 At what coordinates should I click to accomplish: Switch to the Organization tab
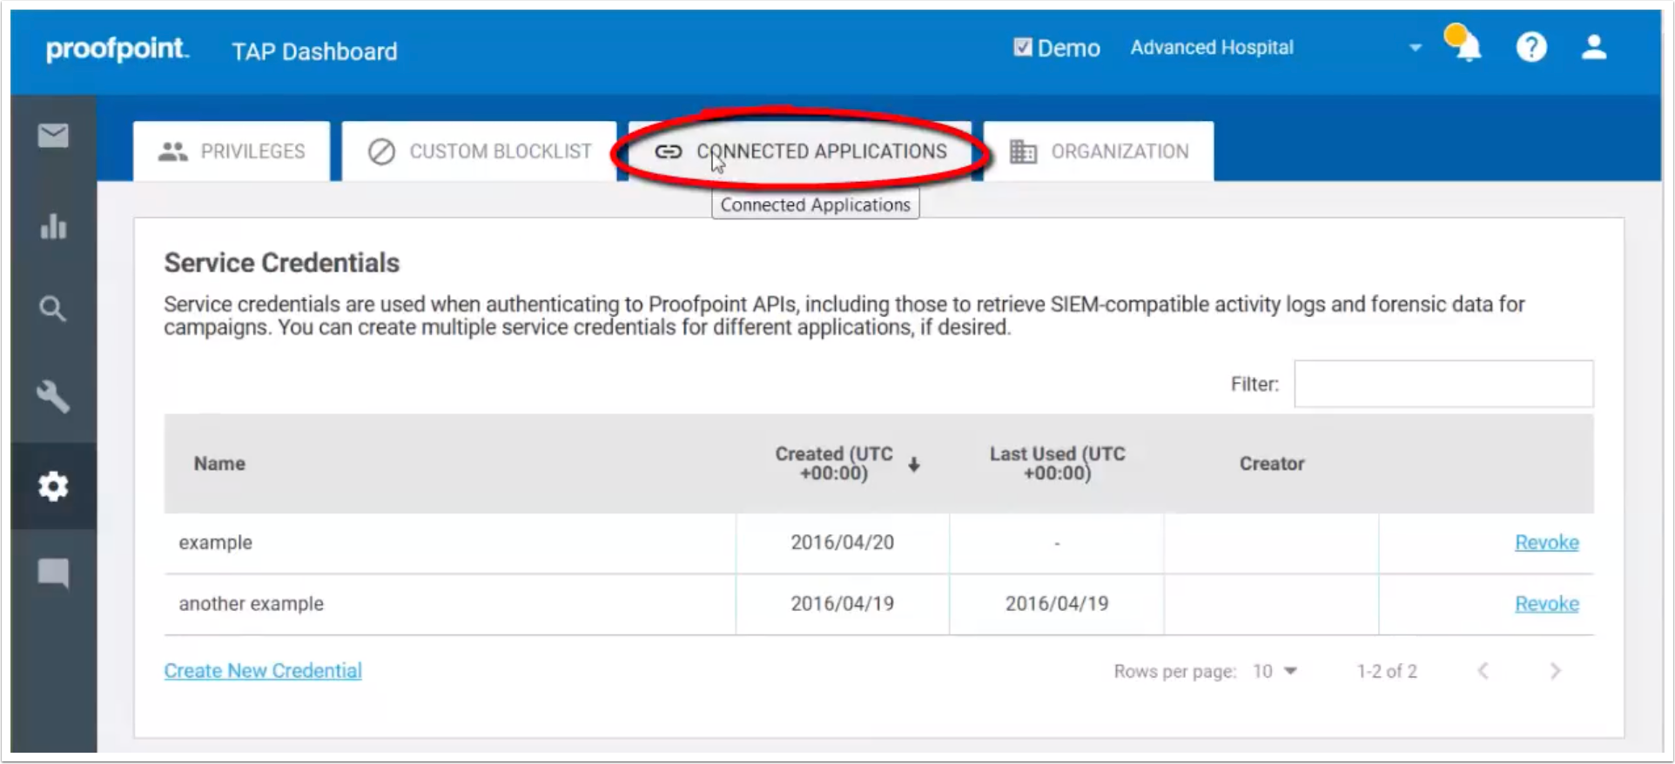[1099, 151]
